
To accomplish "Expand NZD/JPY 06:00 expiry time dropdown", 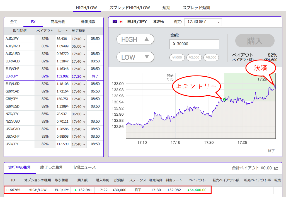I will pyautogui.click(x=79, y=114).
